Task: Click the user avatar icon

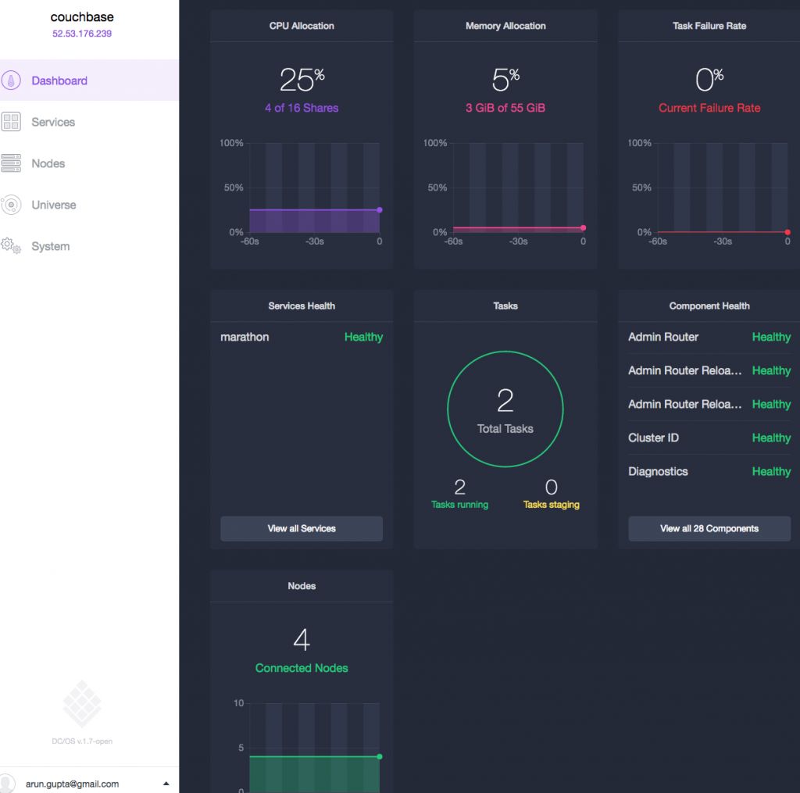Action: pyautogui.click(x=7, y=784)
